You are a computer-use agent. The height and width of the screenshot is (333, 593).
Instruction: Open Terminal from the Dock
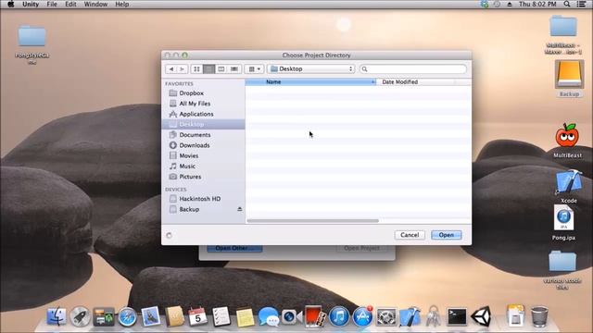(457, 316)
